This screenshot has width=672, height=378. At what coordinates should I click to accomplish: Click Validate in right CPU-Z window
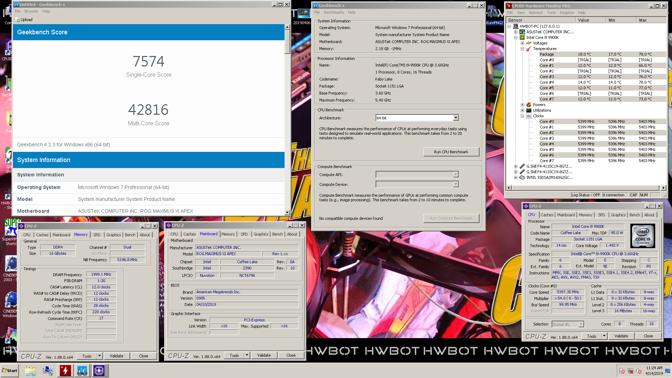[x=621, y=336]
